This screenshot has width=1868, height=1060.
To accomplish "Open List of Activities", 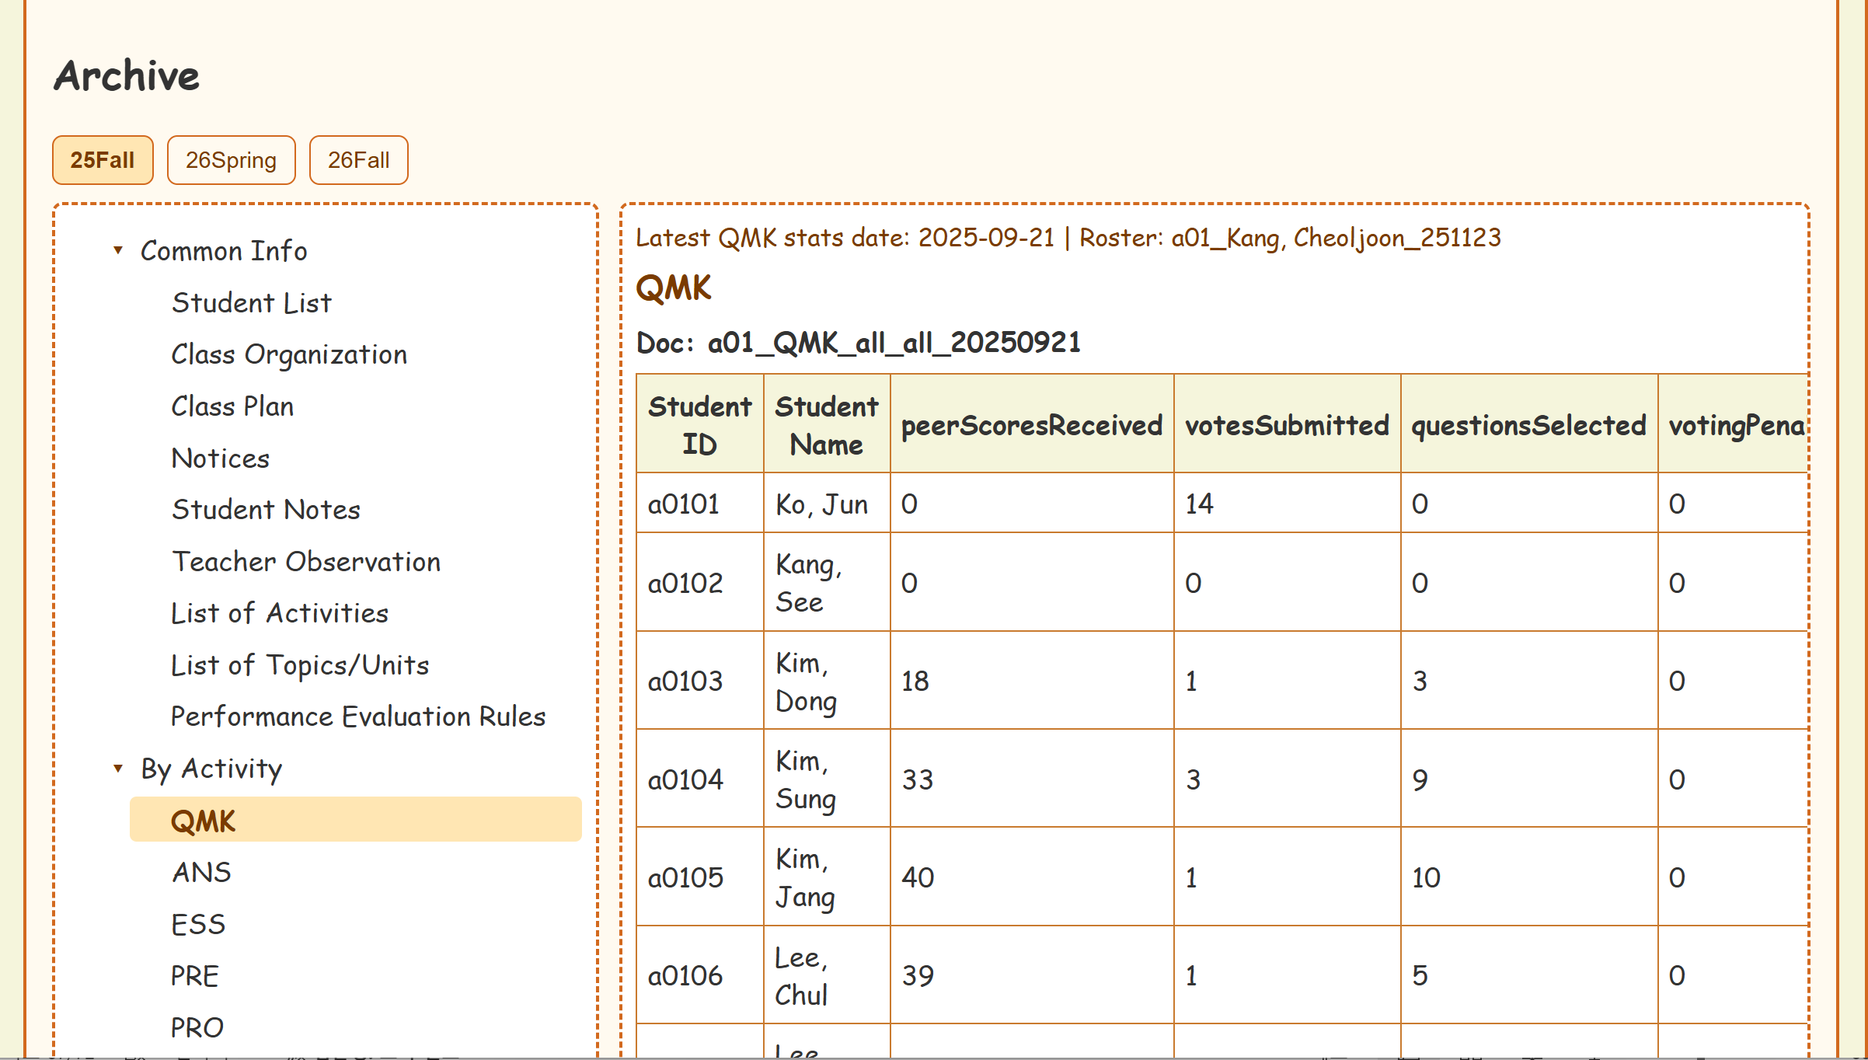I will (279, 613).
